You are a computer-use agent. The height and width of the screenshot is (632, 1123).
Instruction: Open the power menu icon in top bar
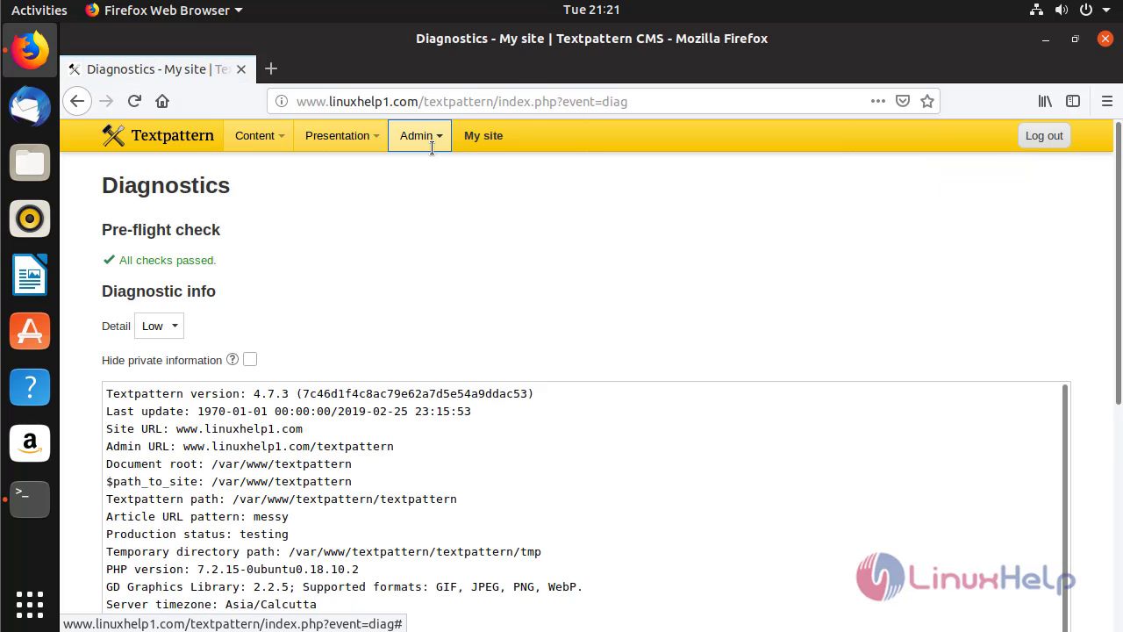pos(1085,11)
